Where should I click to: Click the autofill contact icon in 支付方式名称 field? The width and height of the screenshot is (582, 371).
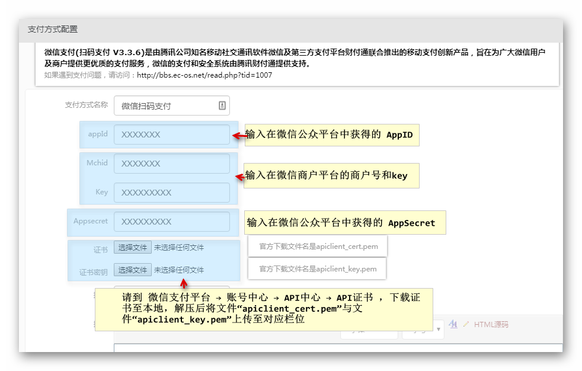point(222,105)
